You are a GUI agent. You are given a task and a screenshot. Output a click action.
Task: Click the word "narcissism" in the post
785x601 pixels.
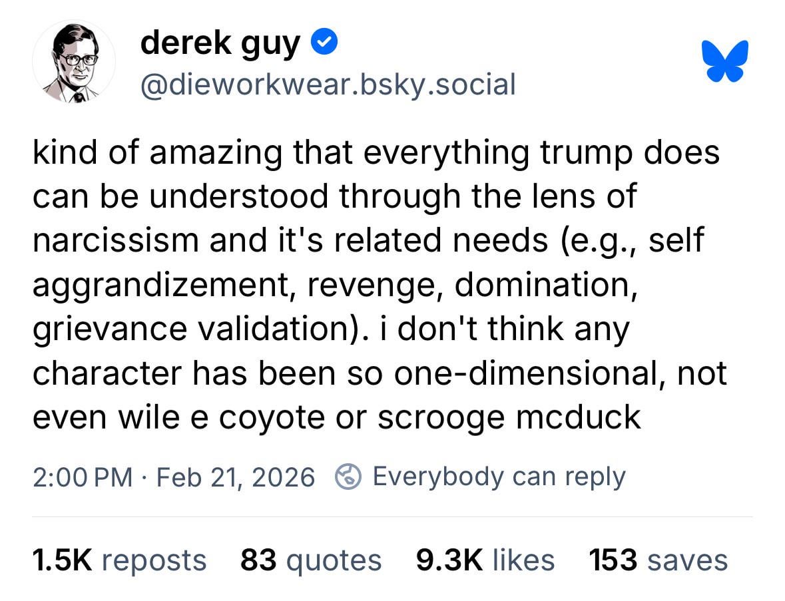(116, 240)
